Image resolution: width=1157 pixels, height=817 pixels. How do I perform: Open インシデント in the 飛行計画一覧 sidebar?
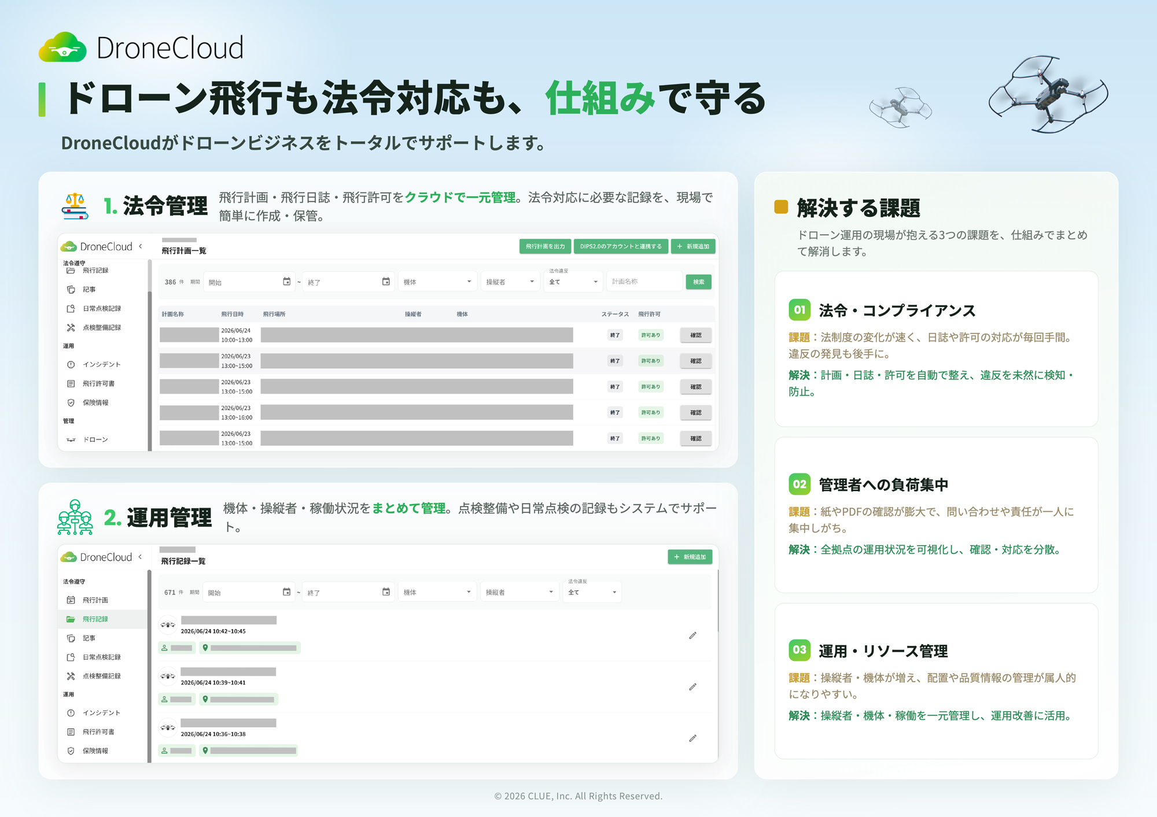click(94, 365)
